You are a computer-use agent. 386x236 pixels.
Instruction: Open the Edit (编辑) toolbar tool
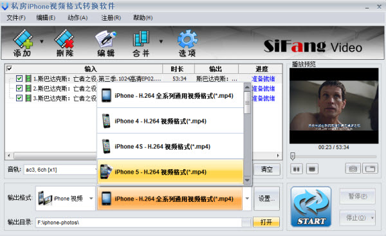pos(106,44)
